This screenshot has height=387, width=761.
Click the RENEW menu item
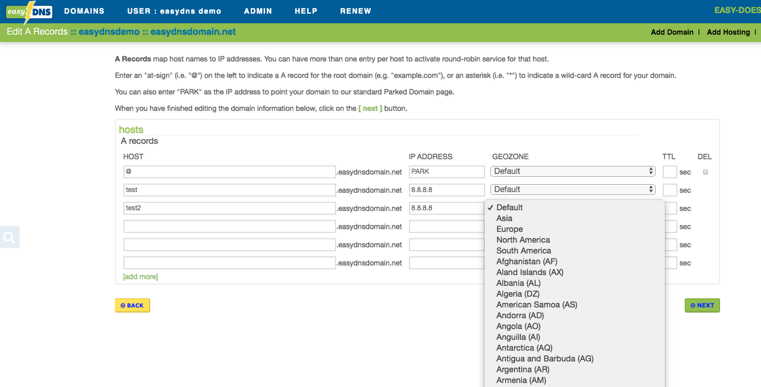[355, 11]
